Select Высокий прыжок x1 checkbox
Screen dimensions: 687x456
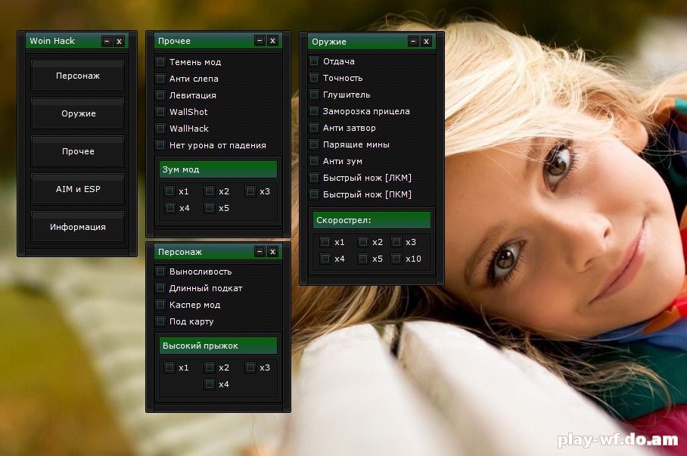[169, 367]
